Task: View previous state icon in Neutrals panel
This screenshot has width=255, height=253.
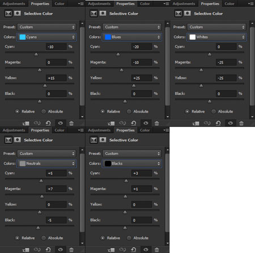Action: (37, 250)
